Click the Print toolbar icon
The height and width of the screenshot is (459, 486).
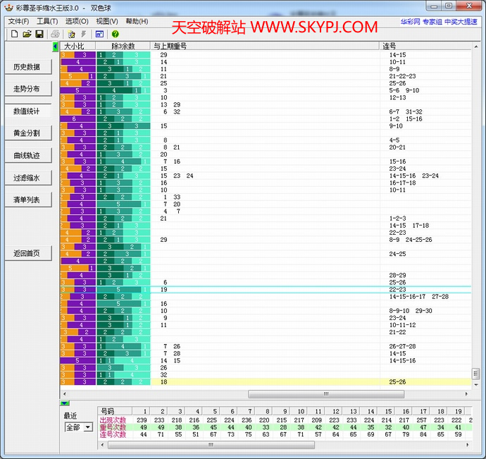pyautogui.click(x=55, y=34)
